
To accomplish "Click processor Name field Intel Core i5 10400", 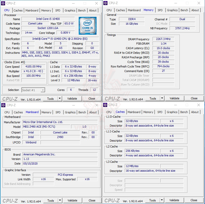I will click(48, 19).
